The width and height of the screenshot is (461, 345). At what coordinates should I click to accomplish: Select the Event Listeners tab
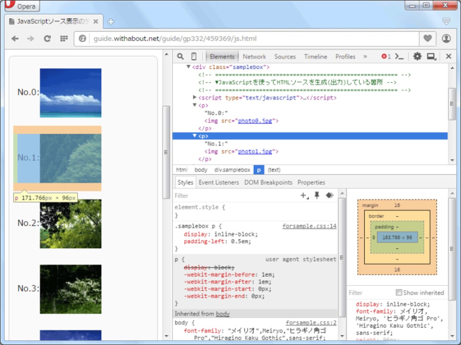pyautogui.click(x=219, y=182)
